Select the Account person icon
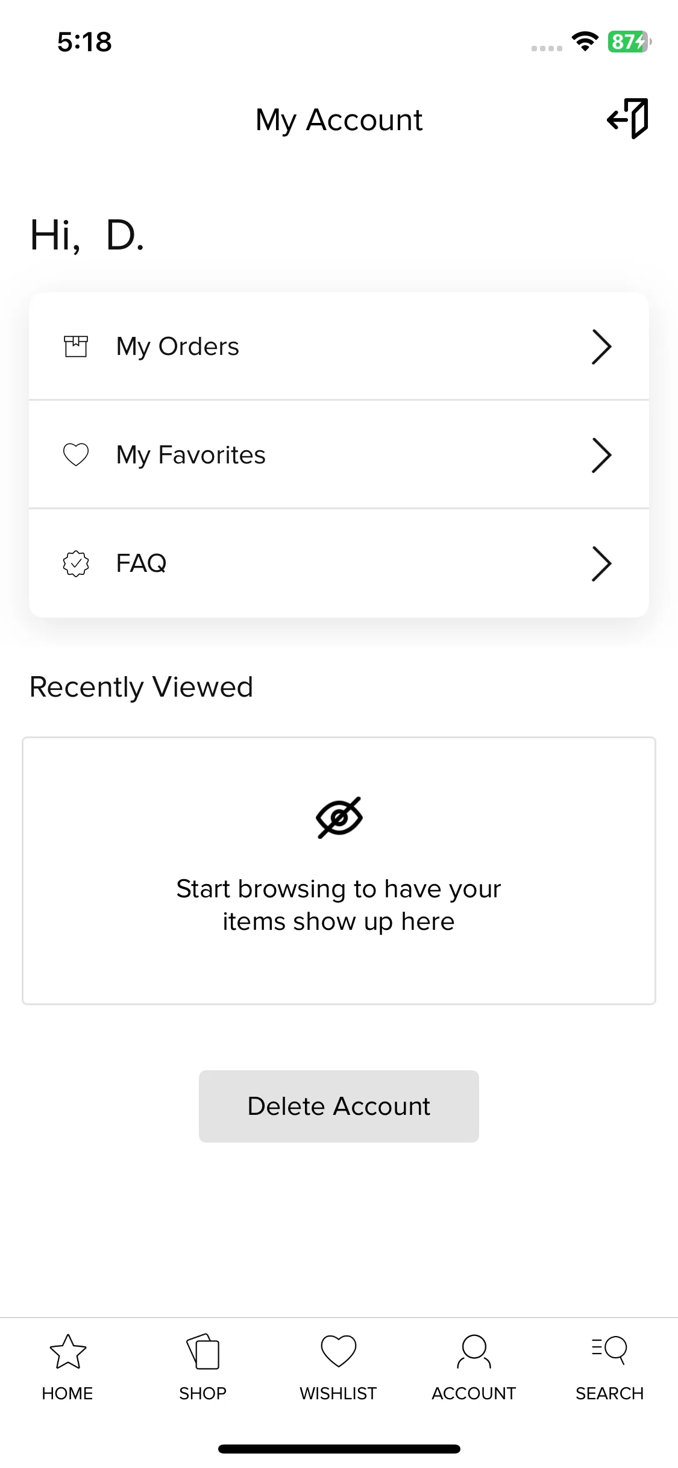The height and width of the screenshot is (1468, 678). (474, 1351)
